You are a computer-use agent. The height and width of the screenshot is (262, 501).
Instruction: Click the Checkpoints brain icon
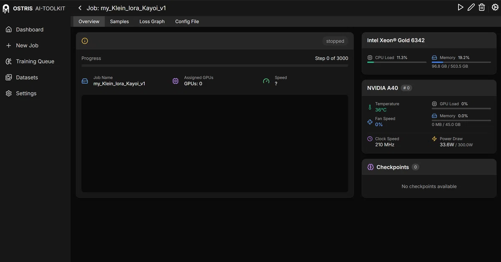click(370, 167)
